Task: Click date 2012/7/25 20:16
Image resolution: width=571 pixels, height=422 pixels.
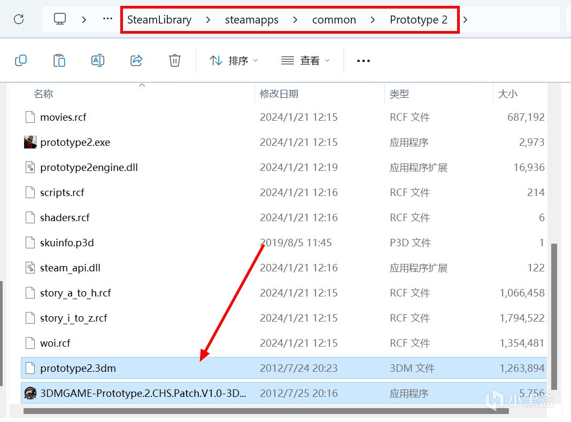Action: (x=299, y=393)
